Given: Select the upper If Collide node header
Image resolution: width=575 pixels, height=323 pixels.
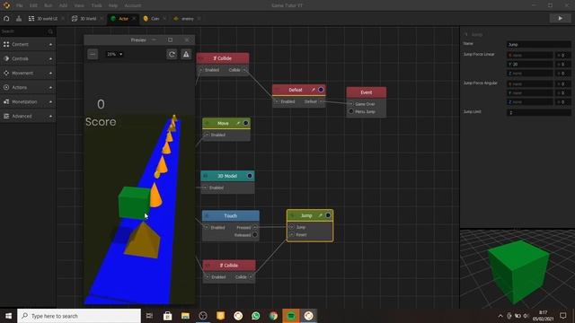Looking at the screenshot, I should click(223, 58).
